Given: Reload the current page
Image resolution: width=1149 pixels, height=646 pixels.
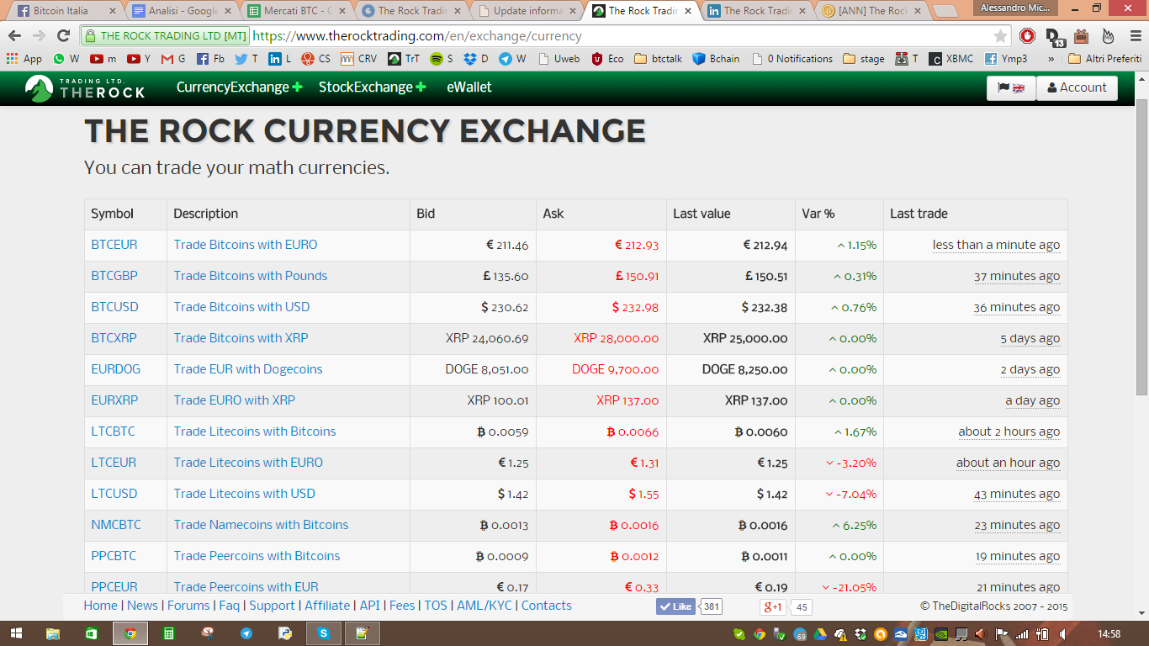Looking at the screenshot, I should point(63,36).
